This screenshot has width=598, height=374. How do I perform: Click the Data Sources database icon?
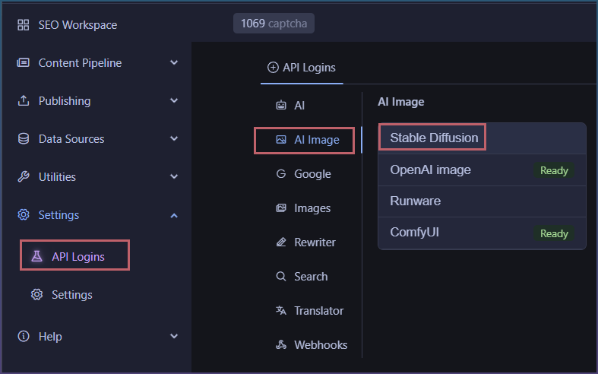(24, 138)
